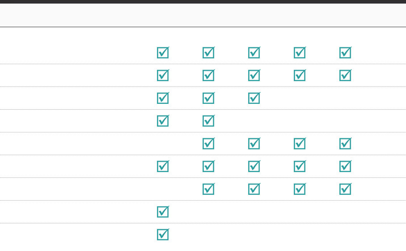This screenshot has width=406, height=251.
Task: Uncheck seventh-row checkbox in the second column
Action: 208,189
